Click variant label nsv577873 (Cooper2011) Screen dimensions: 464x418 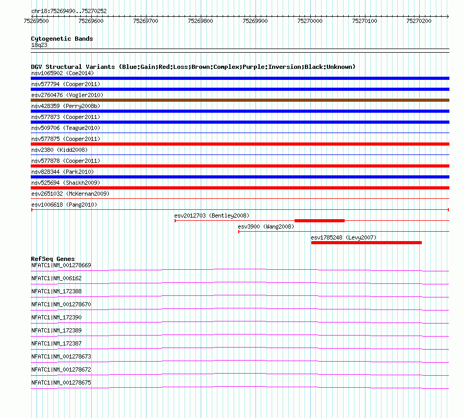click(66, 117)
